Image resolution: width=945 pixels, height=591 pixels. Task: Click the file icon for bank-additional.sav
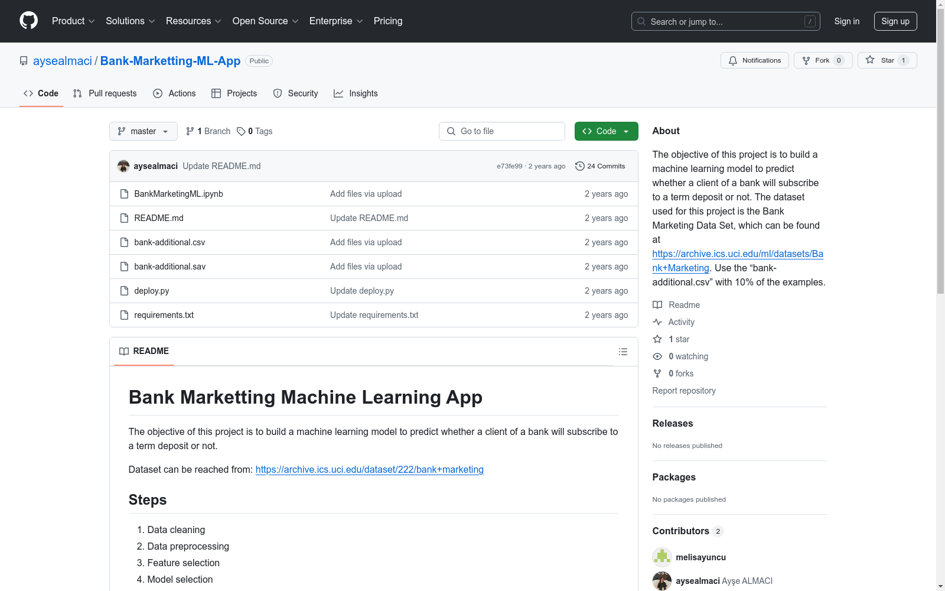pos(124,267)
